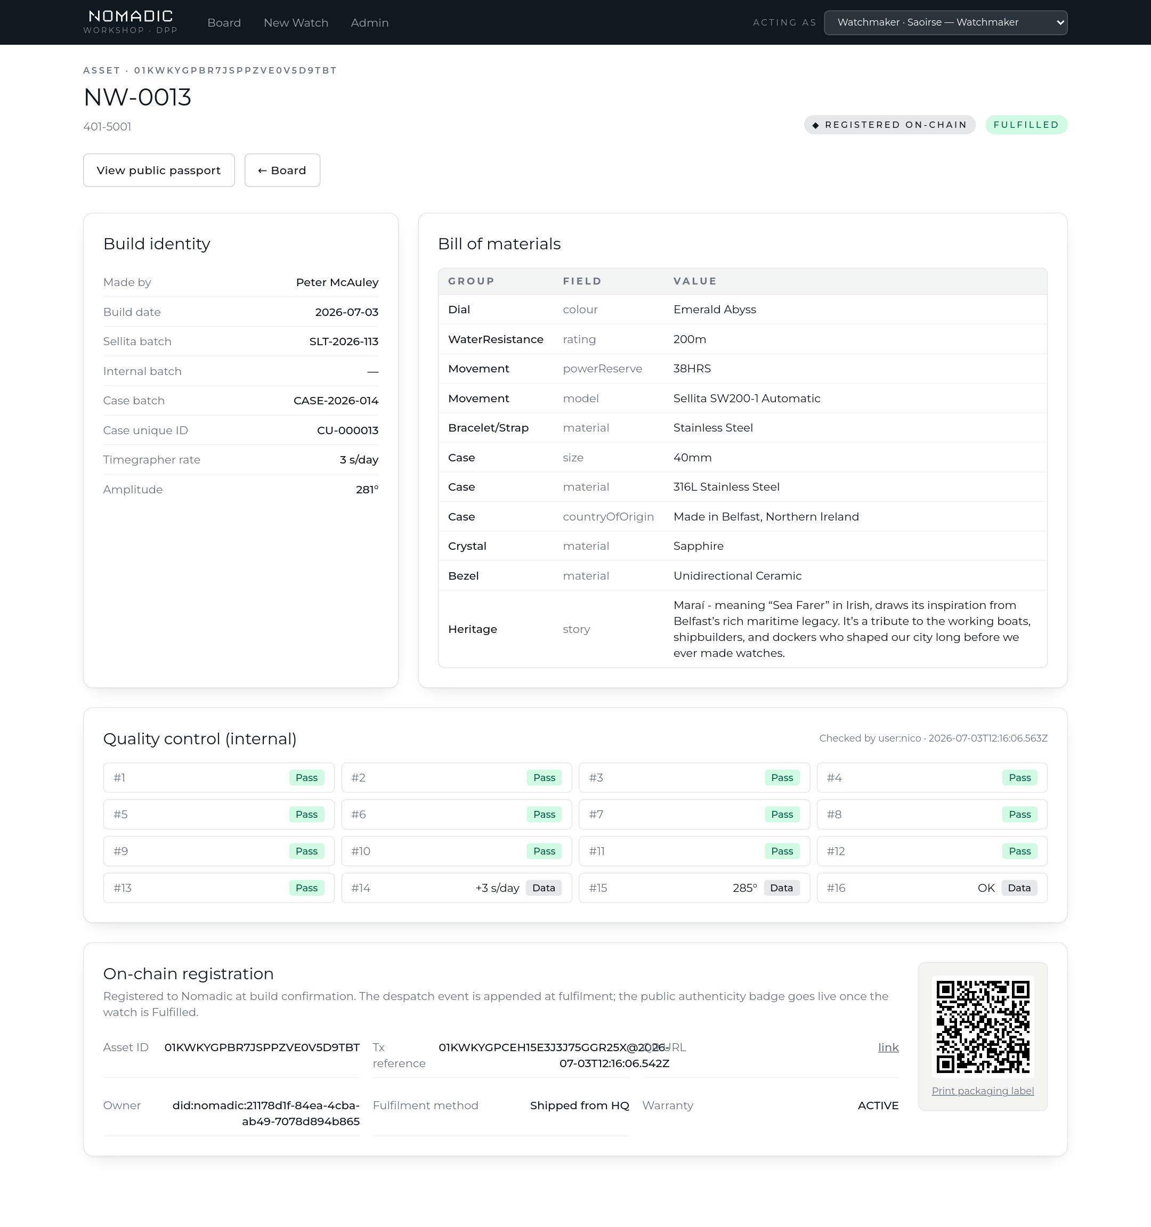The image size is (1151, 1227).
Task: Click the View public passport button
Action: 159,170
